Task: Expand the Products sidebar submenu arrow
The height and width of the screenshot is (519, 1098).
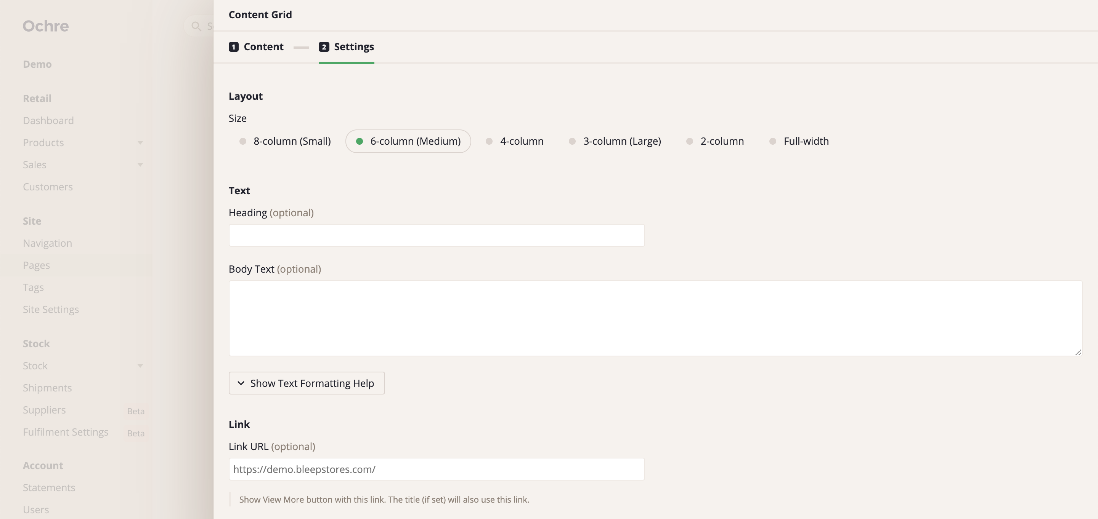Action: click(x=140, y=143)
